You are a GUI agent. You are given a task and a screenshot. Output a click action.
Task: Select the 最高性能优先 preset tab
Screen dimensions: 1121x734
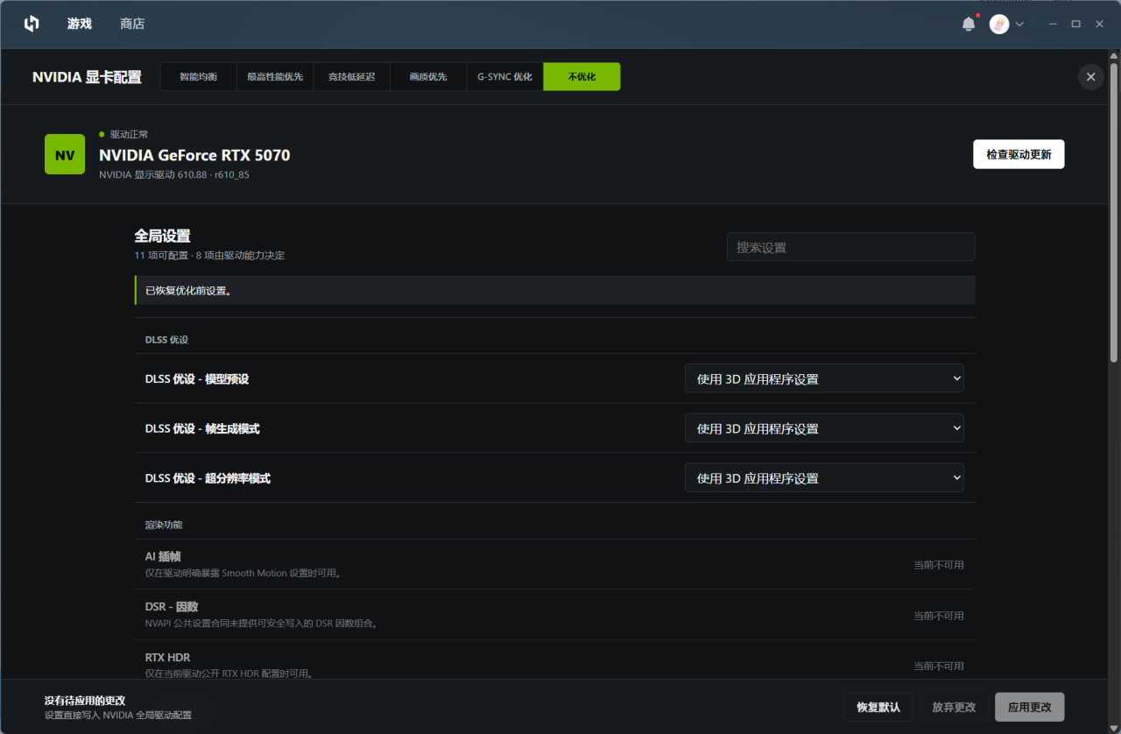pos(275,77)
